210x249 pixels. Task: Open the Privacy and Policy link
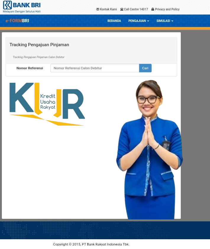167,9
